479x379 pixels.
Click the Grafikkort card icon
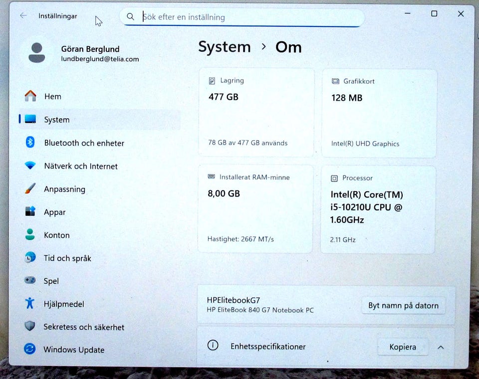335,81
